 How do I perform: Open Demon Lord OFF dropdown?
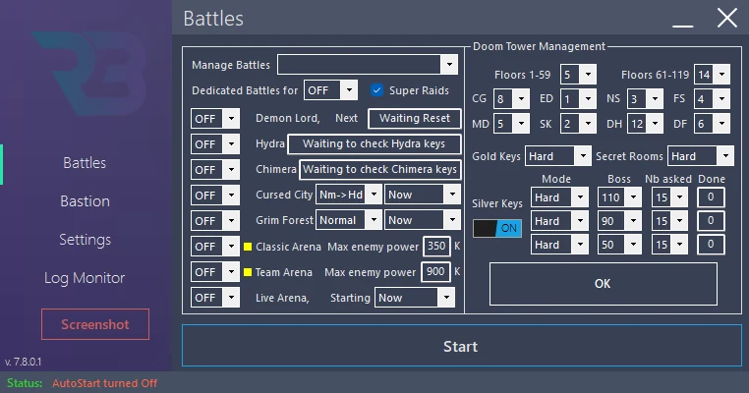pyautogui.click(x=215, y=119)
